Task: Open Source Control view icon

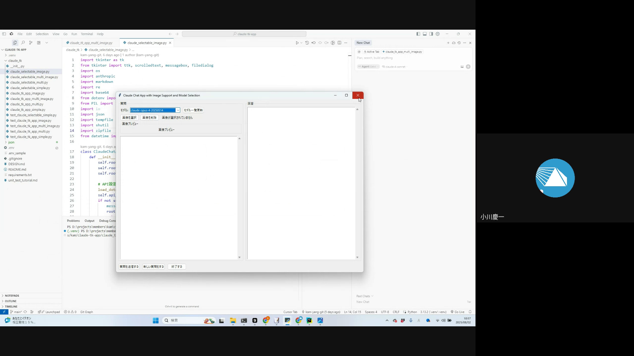Action: pos(31,43)
